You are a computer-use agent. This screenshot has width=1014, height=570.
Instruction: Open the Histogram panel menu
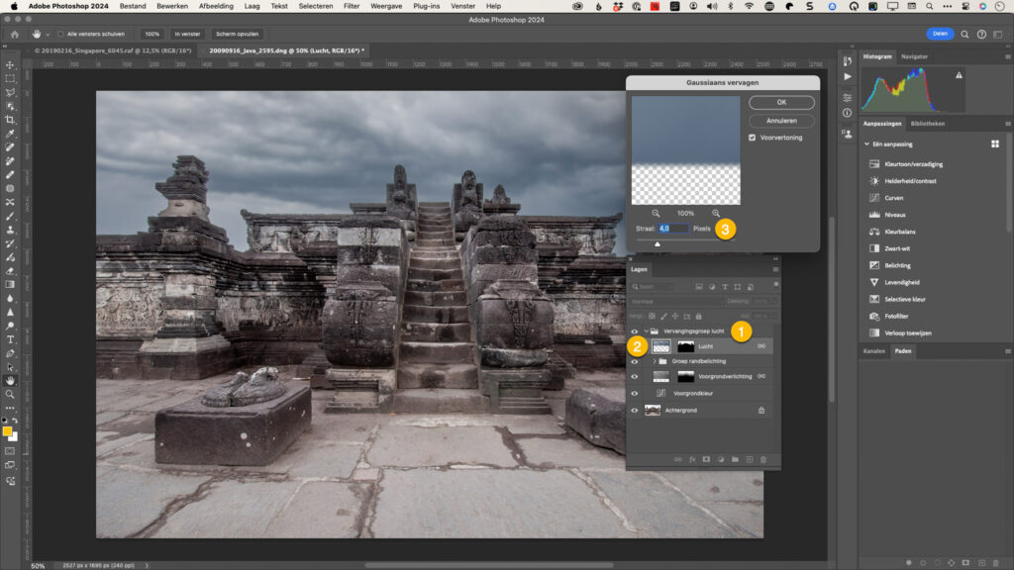click(x=1007, y=56)
